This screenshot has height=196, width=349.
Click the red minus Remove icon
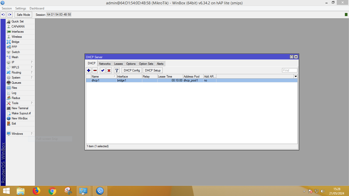pyautogui.click(x=95, y=70)
